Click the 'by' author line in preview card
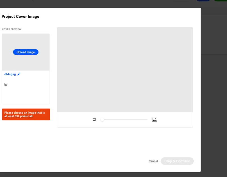The width and height of the screenshot is (227, 177). click(6, 85)
